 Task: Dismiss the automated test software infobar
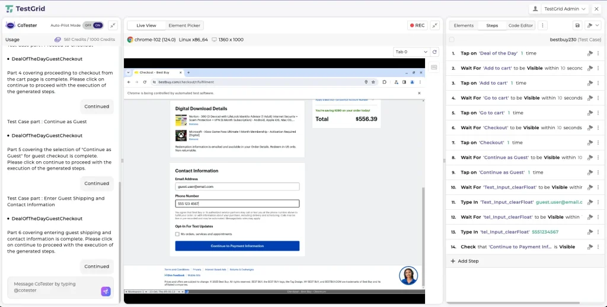419,93
